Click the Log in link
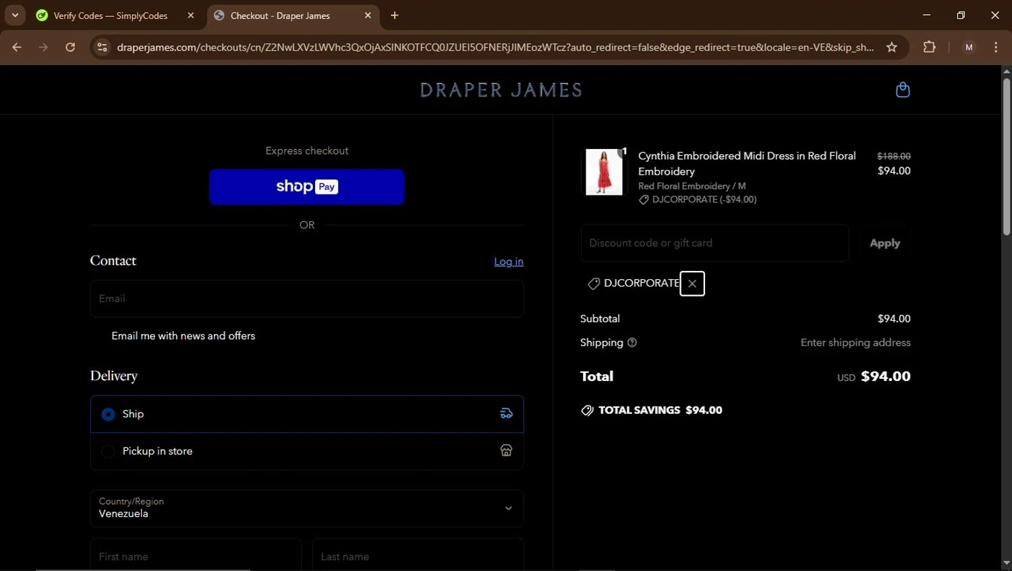 [509, 262]
